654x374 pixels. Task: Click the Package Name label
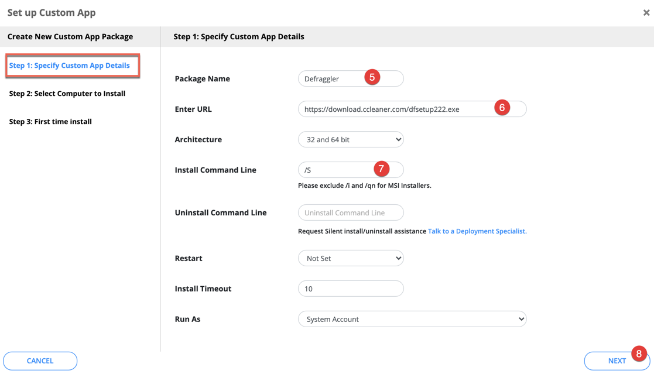pyautogui.click(x=203, y=79)
